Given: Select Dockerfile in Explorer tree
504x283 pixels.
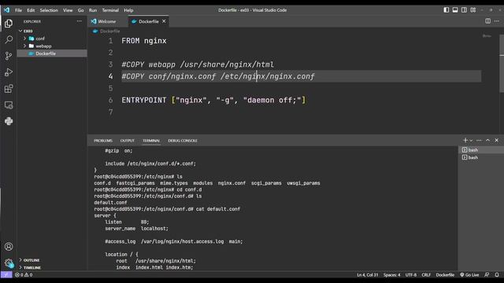Looking at the screenshot, I should point(51,53).
